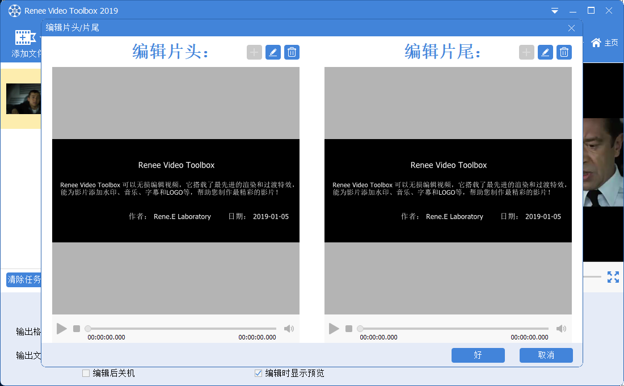Click the add button for 编辑片头
Screen dimensions: 624x386
pos(254,52)
